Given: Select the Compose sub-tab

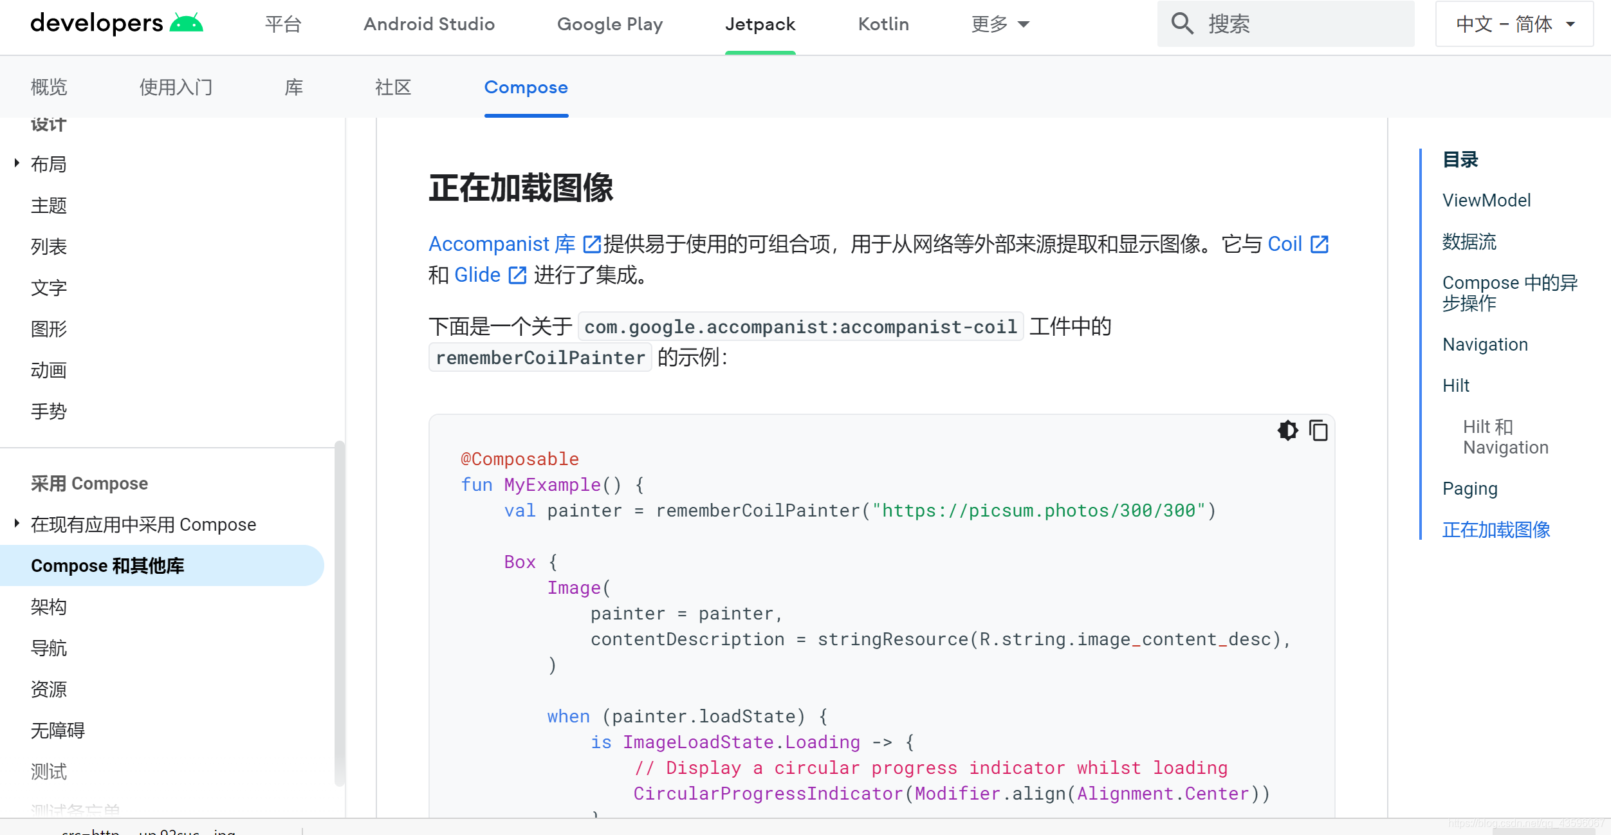Looking at the screenshot, I should point(526,87).
